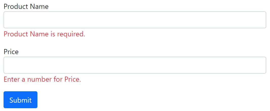The width and height of the screenshot is (270, 111).
Task: Click the Product Name label
Action: coord(26,7)
